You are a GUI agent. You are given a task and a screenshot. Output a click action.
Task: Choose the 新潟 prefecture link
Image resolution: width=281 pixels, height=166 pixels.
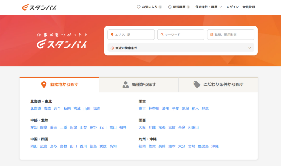pos(73,127)
